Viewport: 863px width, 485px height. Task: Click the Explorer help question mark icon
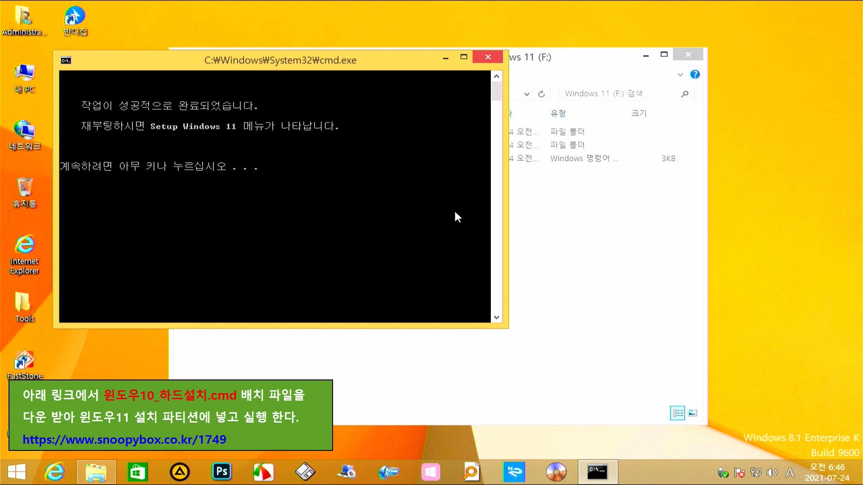[695, 75]
